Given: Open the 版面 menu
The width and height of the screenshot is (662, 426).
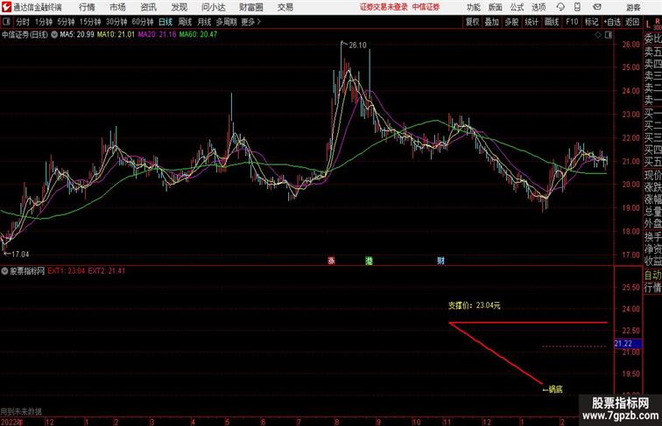Looking at the screenshot, I should [496, 7].
